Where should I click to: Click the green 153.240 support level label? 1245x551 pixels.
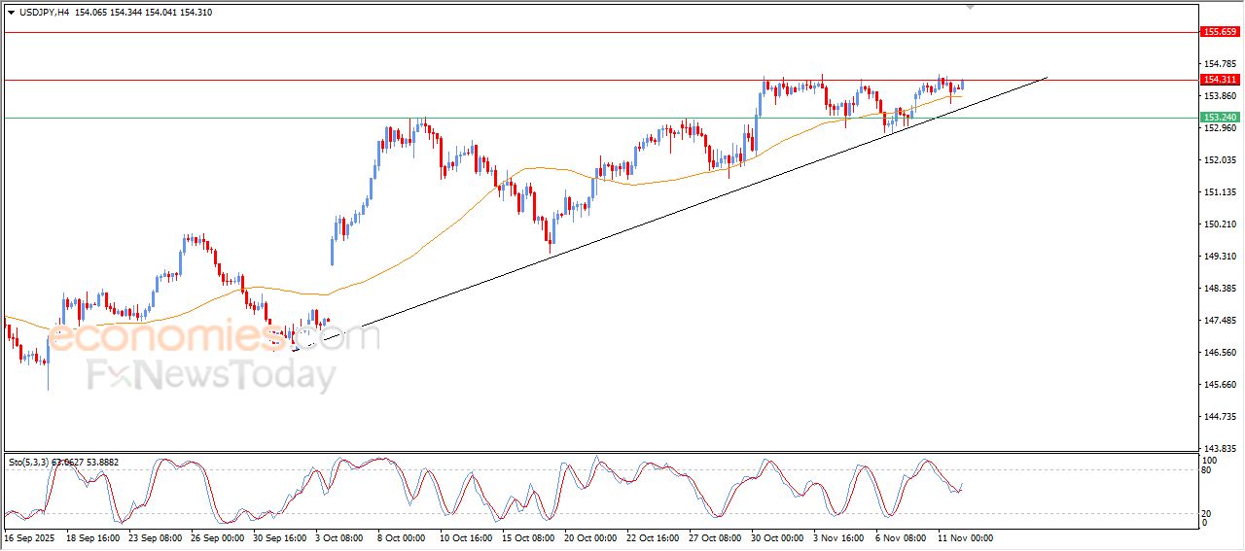(x=1221, y=118)
